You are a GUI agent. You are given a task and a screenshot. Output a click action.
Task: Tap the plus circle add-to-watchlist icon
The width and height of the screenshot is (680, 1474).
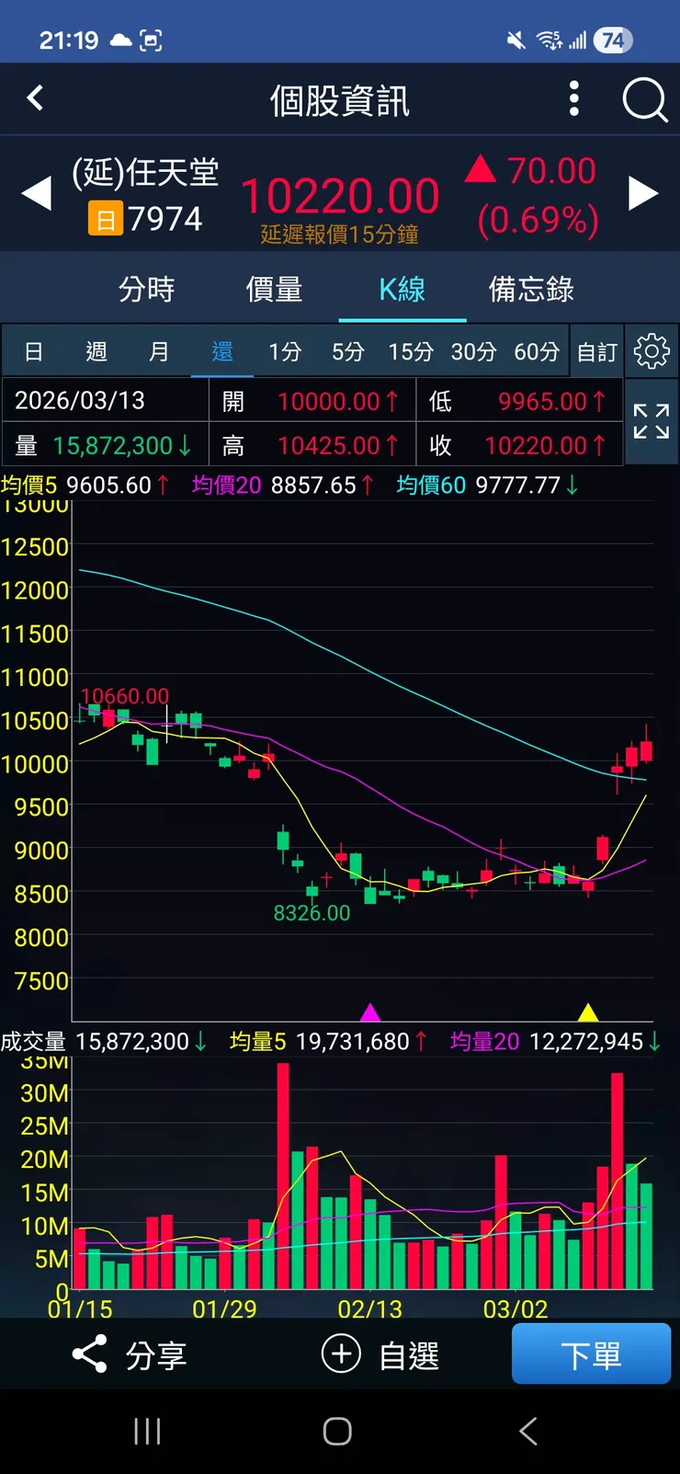click(x=341, y=1354)
